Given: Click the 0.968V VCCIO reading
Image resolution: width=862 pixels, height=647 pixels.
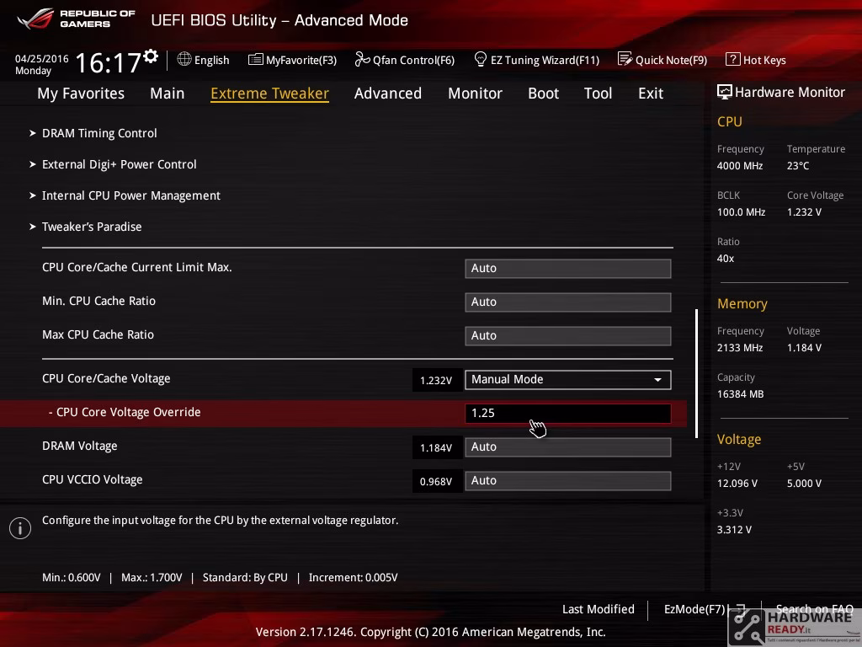Looking at the screenshot, I should (436, 481).
